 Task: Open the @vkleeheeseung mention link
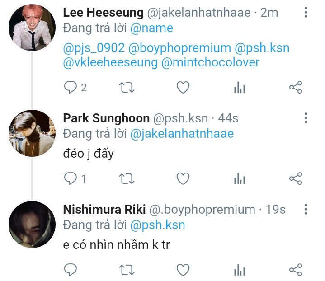point(110,62)
